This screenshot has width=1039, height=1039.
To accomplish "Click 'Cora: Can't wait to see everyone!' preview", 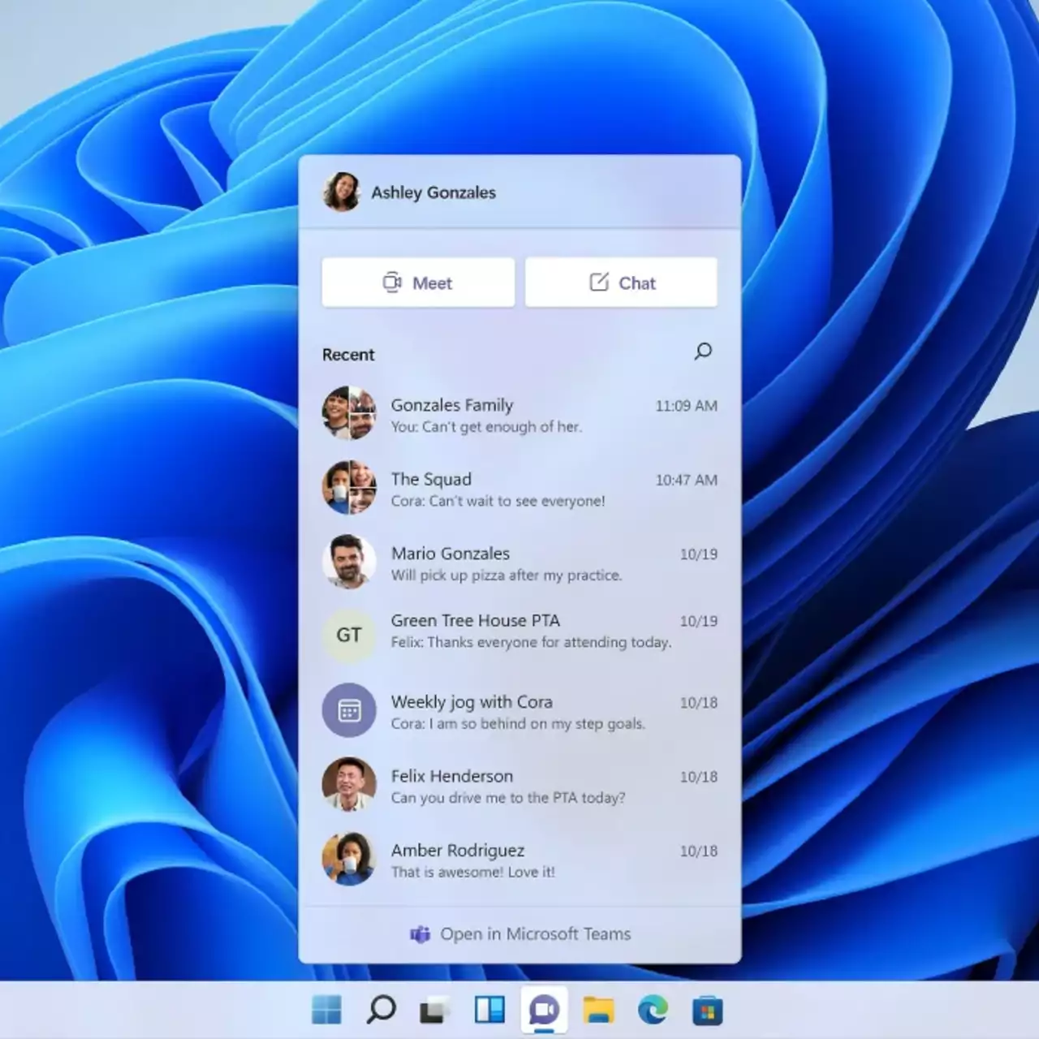I will coord(498,501).
